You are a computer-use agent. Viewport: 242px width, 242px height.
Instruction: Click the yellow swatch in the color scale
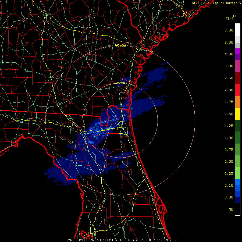[237, 114]
